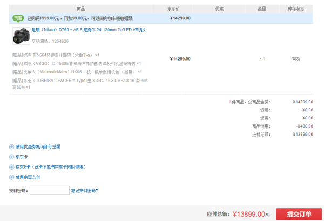Expand the 使用京豆支付 option
The image size is (324, 221).
coord(28,177)
